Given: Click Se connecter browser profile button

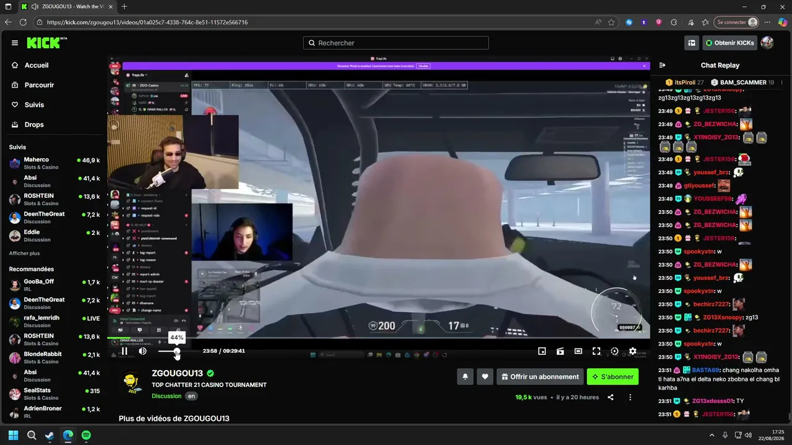Looking at the screenshot, I should click(736, 22).
